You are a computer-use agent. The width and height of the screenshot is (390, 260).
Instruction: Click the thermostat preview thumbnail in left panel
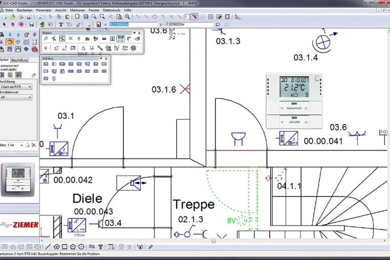[18, 179]
